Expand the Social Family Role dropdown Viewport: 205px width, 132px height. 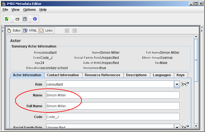pyautogui.click(x=177, y=127)
